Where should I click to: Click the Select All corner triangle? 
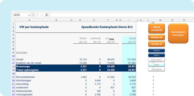(x=14, y=20)
